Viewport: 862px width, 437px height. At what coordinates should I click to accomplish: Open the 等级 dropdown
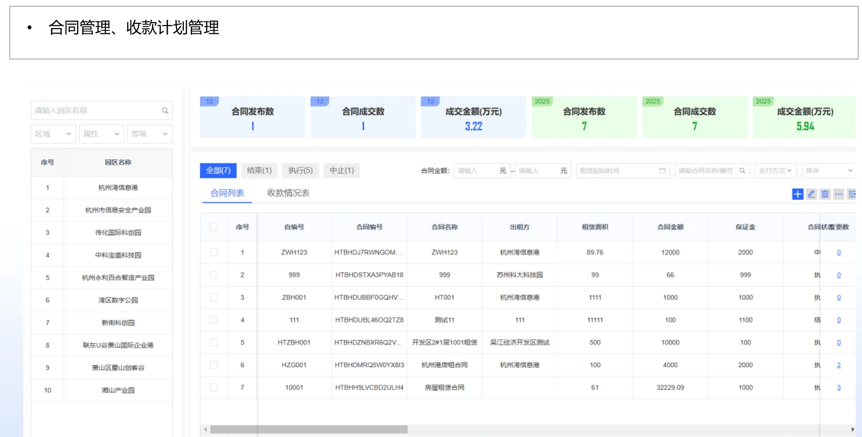(150, 134)
